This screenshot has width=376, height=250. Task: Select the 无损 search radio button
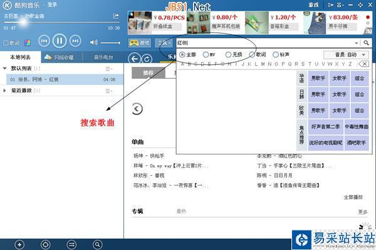point(228,54)
